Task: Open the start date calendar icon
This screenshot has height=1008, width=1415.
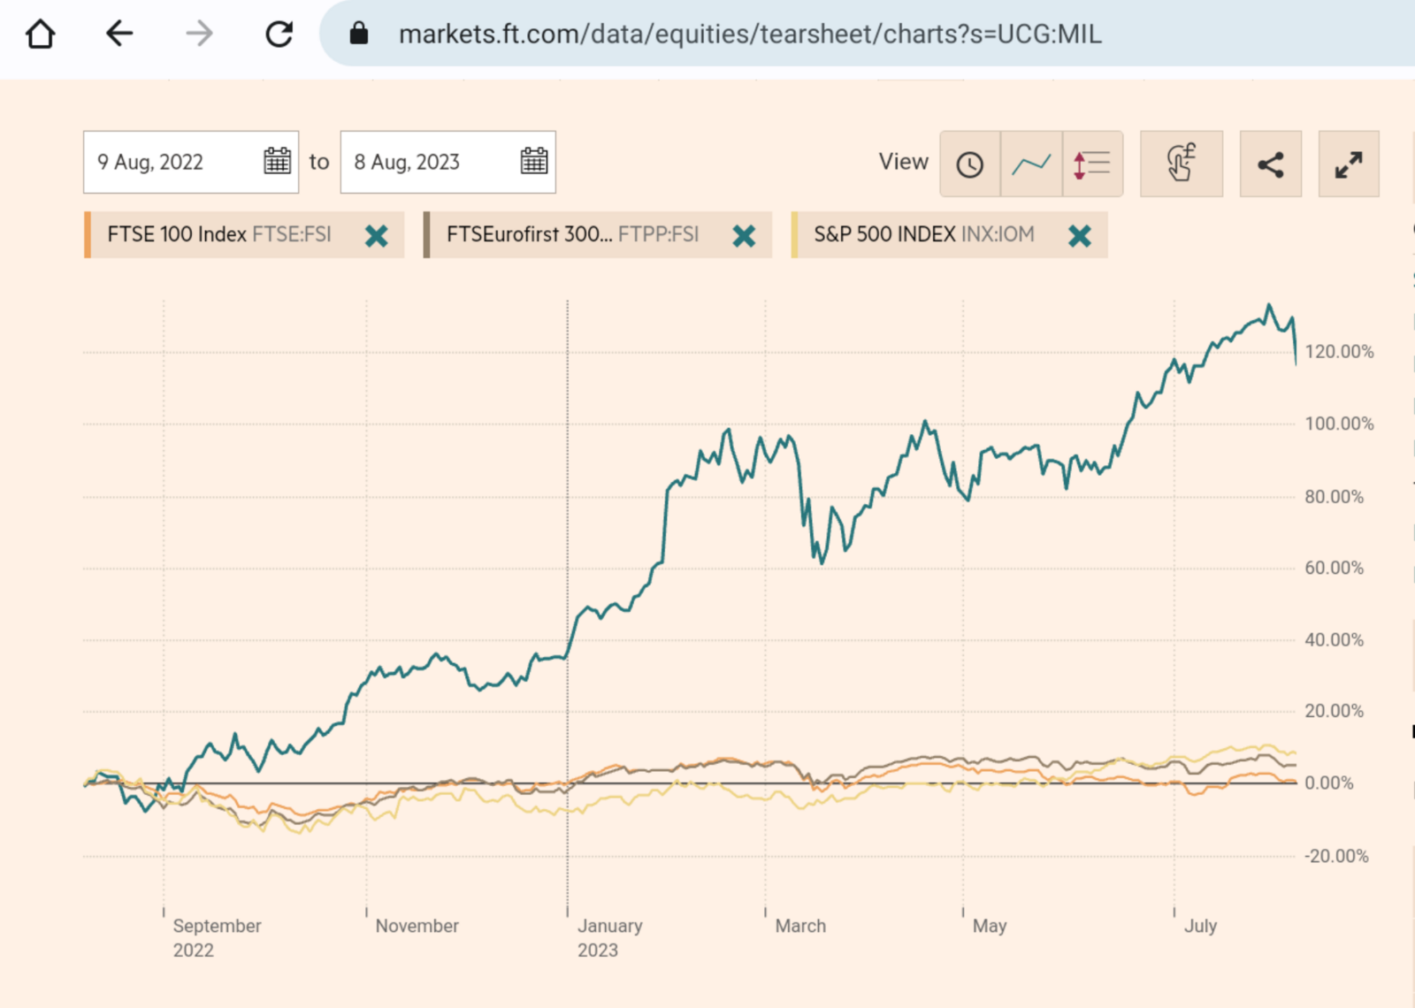Action: [x=277, y=161]
